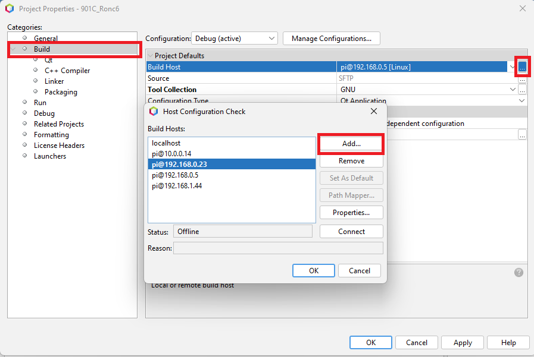
Task: Click OK in Project Properties
Action: point(370,342)
